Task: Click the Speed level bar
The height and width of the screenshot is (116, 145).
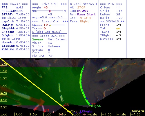Action: coord(57,25)
